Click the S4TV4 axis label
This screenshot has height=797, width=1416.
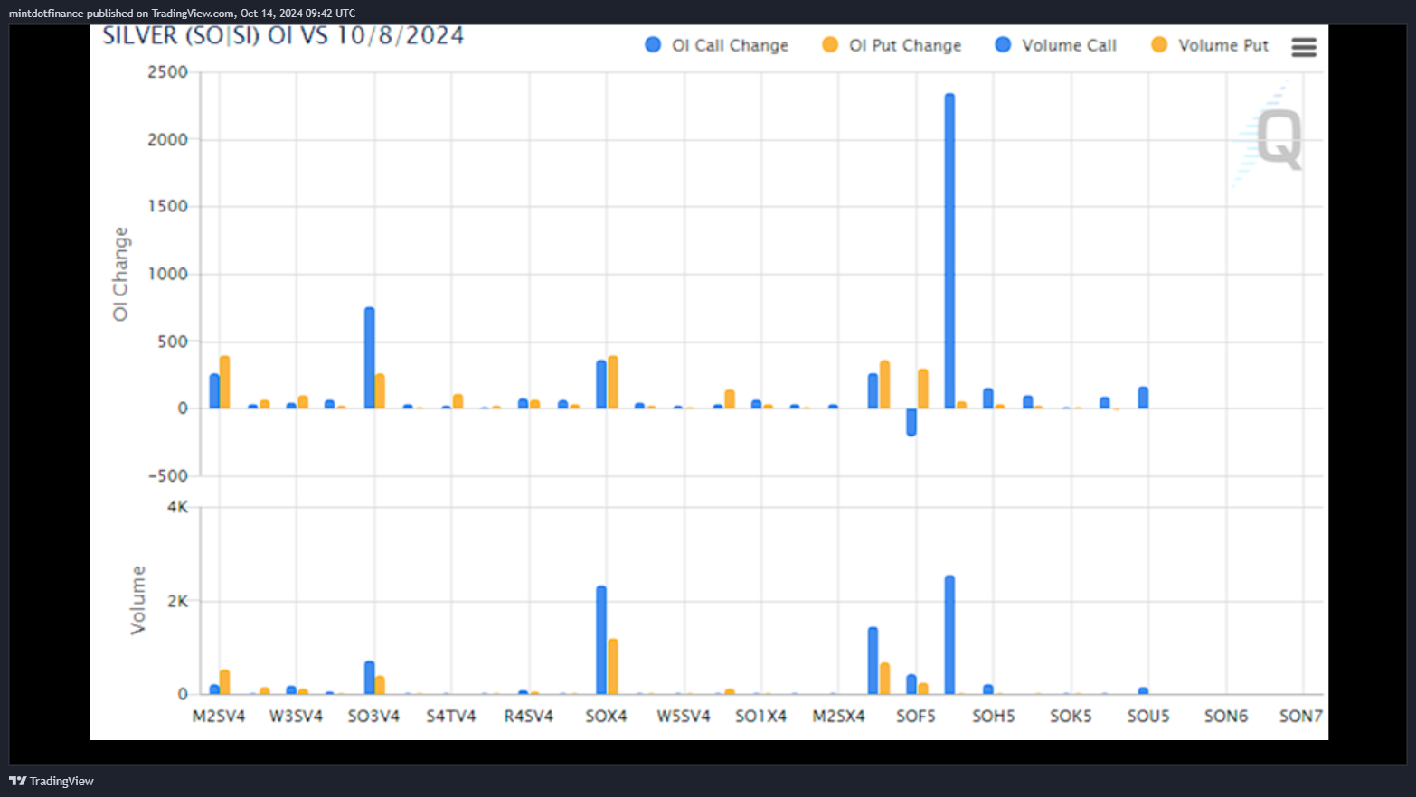point(451,716)
